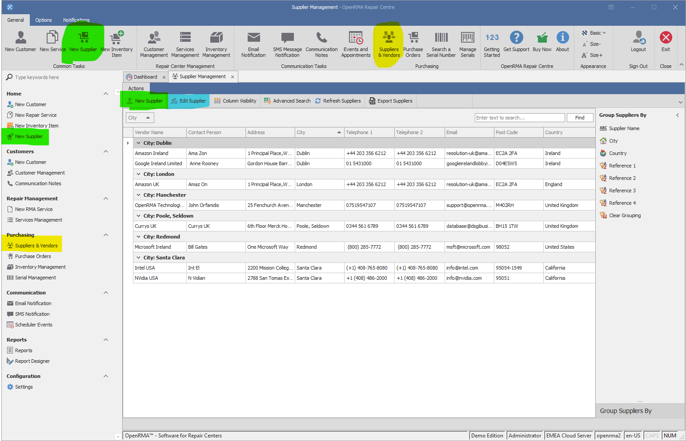
Task: Open Customer Management from ribbon
Action: point(154,44)
